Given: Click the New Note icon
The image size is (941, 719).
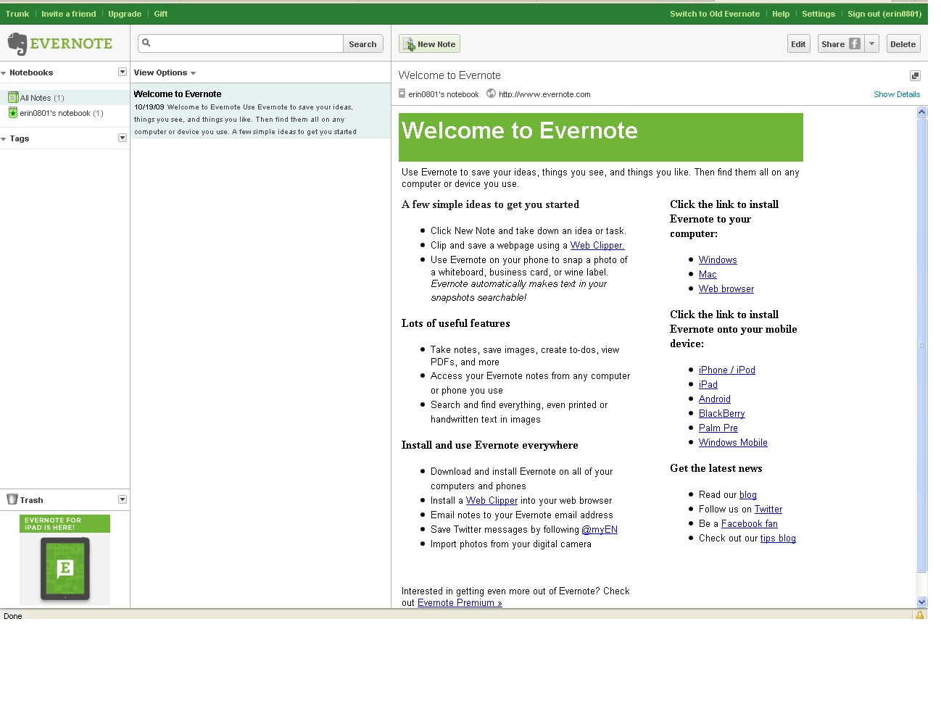Looking at the screenshot, I should [x=407, y=43].
